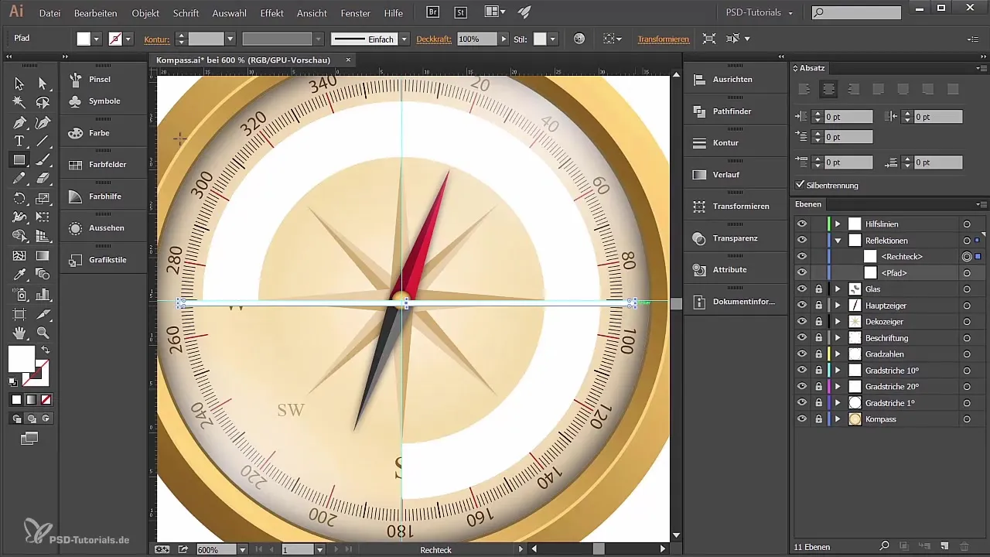990x557 pixels.
Task: Expand the Dekozeiger layer
Action: [838, 321]
